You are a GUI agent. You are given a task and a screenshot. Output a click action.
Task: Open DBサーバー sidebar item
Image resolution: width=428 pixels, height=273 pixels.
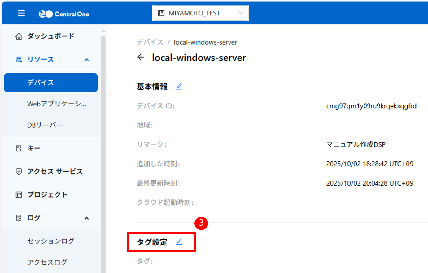coord(45,125)
